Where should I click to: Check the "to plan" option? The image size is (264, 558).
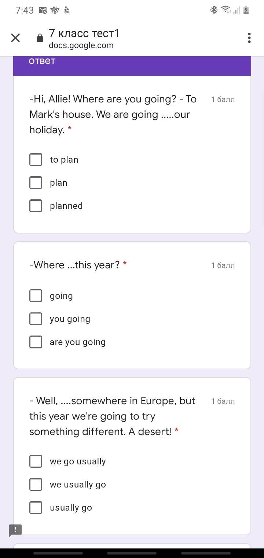[36, 160]
